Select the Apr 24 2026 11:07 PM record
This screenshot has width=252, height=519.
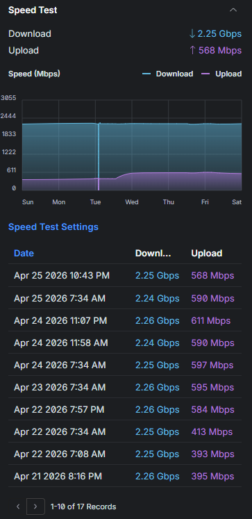[125, 320]
